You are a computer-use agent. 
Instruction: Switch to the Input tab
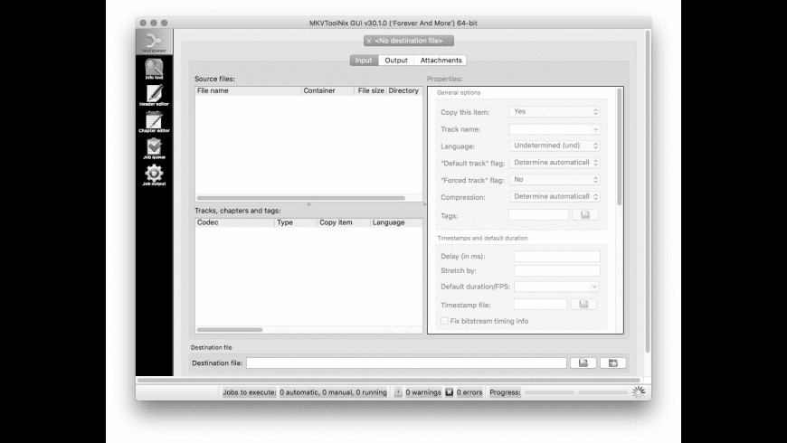pyautogui.click(x=364, y=61)
